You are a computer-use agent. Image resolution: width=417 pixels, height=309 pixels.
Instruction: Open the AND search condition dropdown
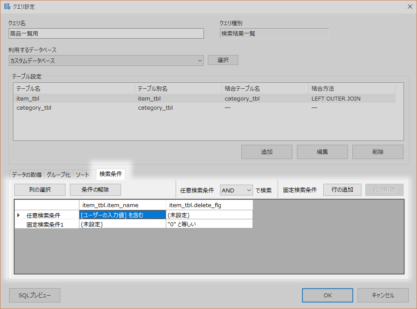coord(236,190)
